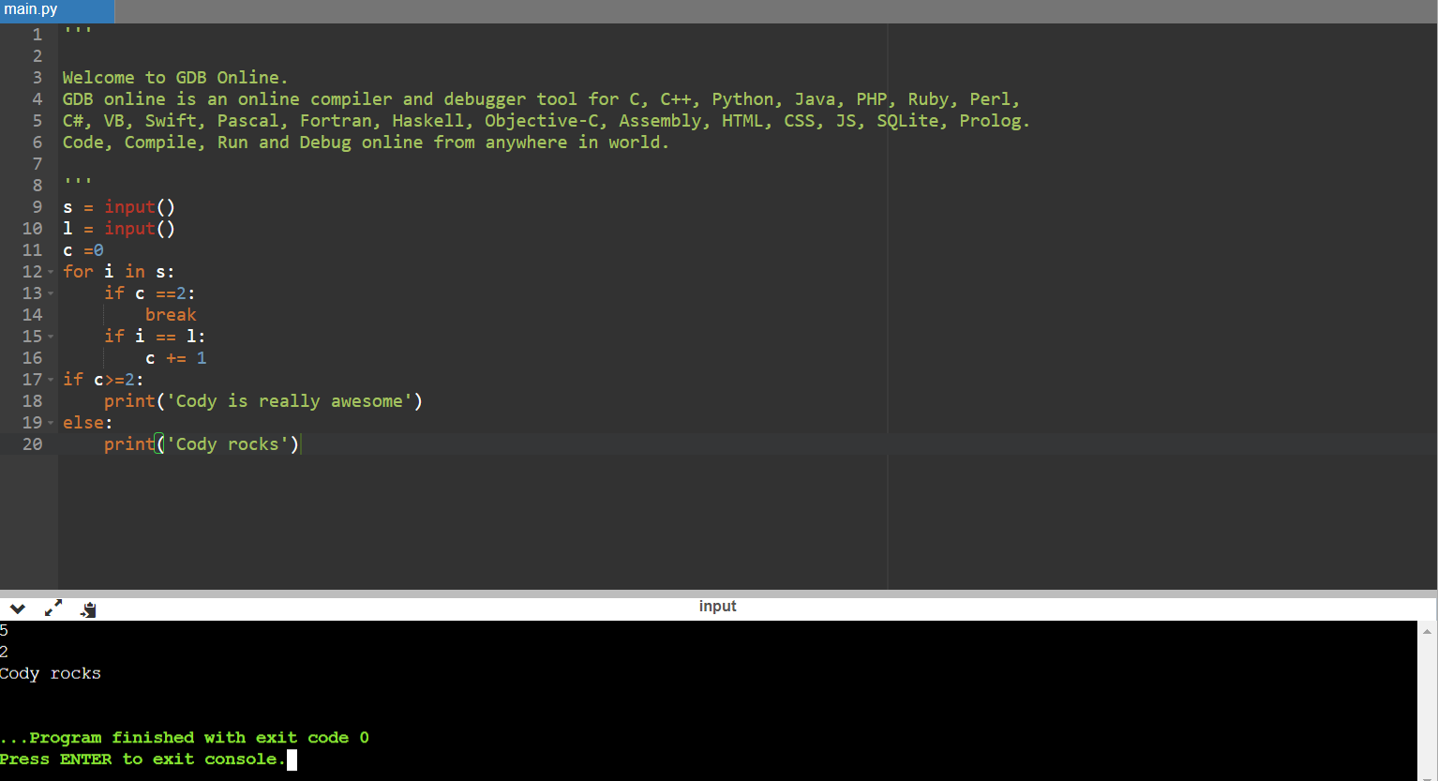Click the console scrollbar up arrow
The image size is (1438, 781).
1427,631
